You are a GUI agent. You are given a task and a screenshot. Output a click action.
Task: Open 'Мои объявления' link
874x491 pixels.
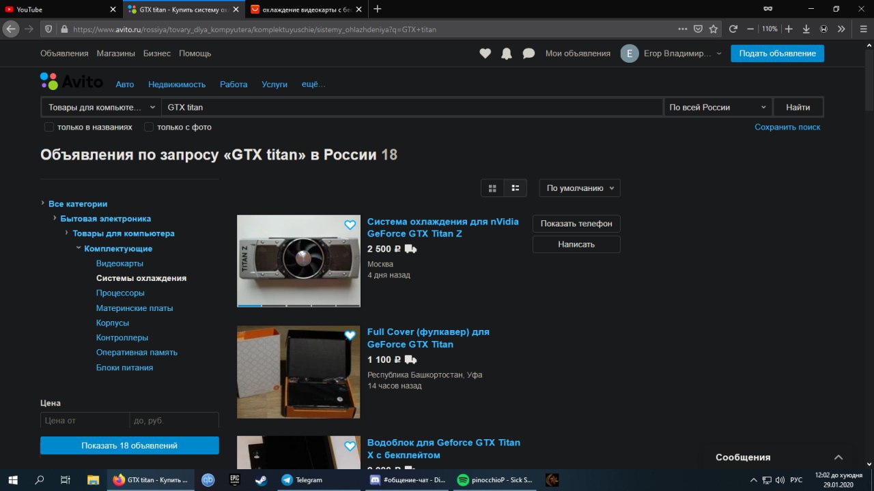[x=578, y=53]
